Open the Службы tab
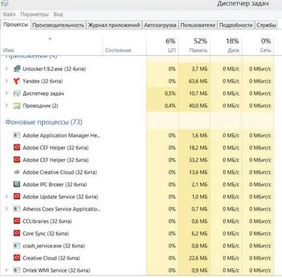 pyautogui.click(x=266, y=25)
